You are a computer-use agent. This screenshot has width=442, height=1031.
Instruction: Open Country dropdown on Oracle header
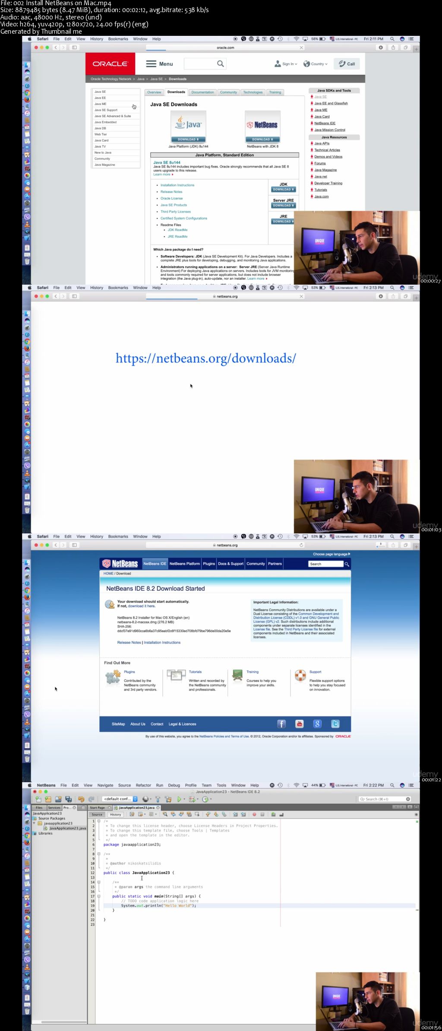(315, 63)
